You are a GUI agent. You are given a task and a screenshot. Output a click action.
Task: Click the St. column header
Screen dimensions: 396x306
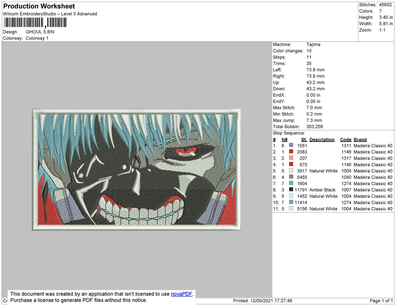point(304,140)
